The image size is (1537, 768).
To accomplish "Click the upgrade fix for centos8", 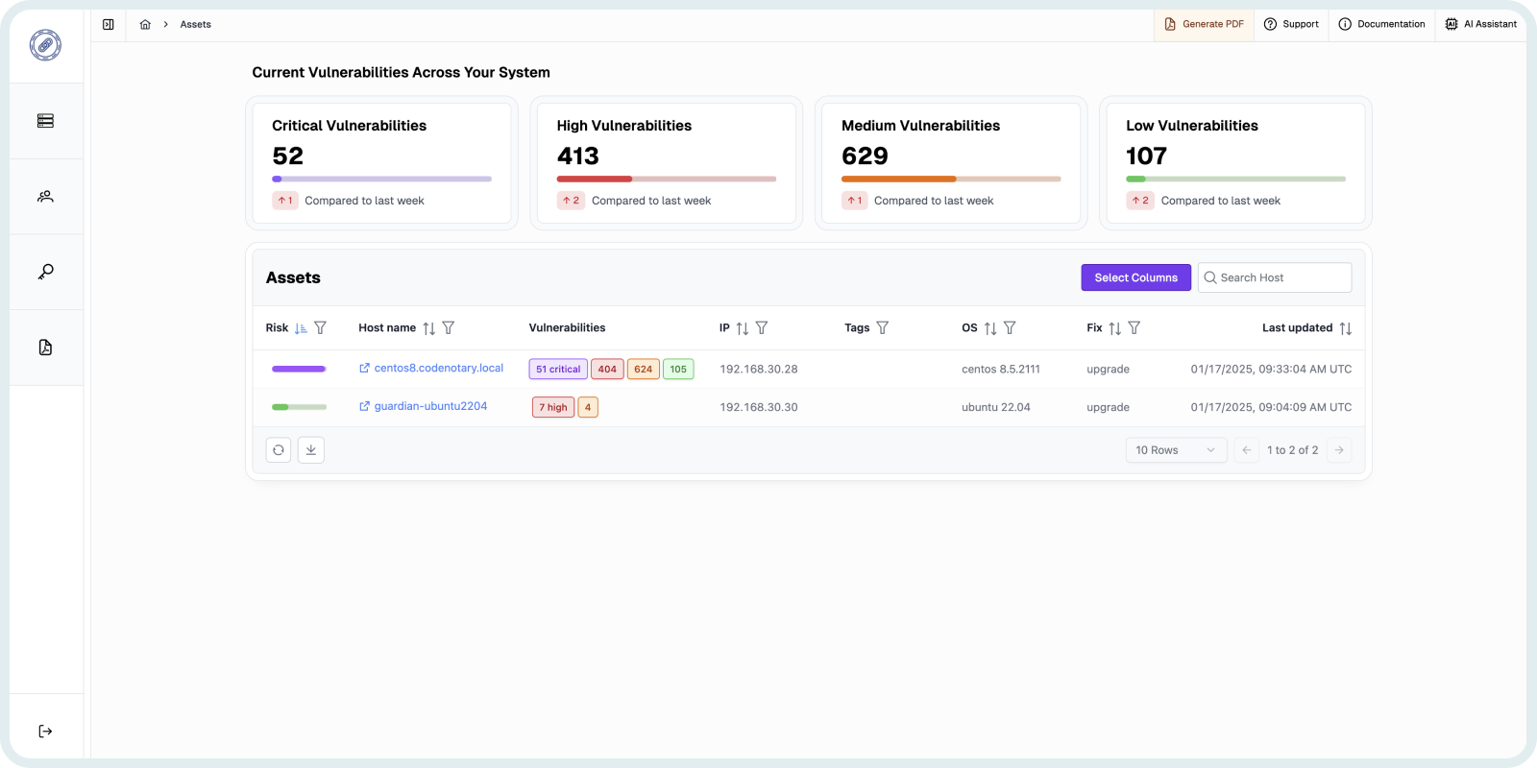I will [x=1109, y=369].
